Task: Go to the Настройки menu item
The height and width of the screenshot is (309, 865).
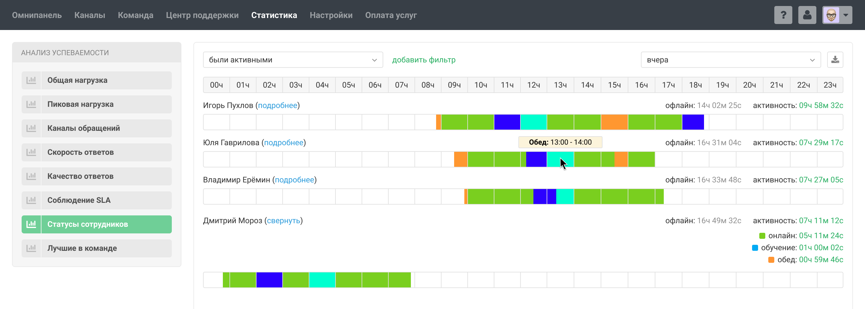Action: click(331, 15)
